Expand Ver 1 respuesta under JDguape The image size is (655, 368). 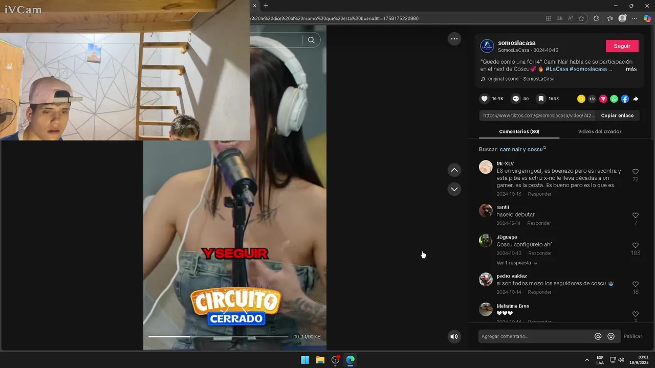(517, 263)
